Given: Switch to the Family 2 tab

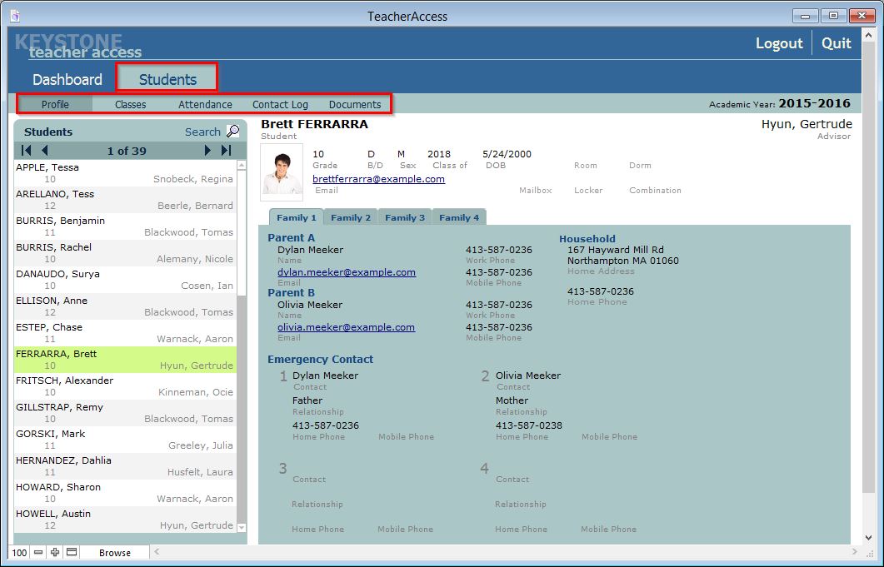Looking at the screenshot, I should (351, 217).
